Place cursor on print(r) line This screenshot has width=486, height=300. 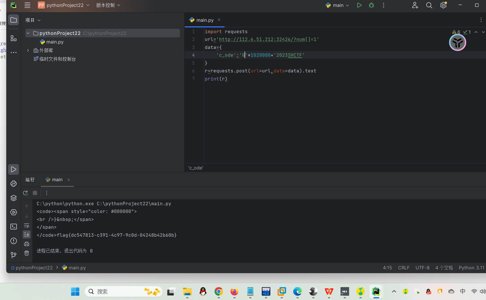pos(216,79)
